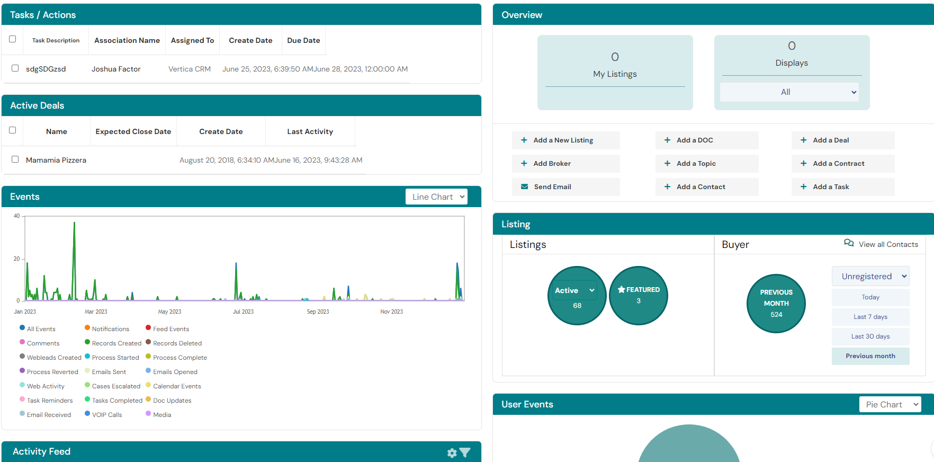Click the plus icon beside Add a Deal

803,140
